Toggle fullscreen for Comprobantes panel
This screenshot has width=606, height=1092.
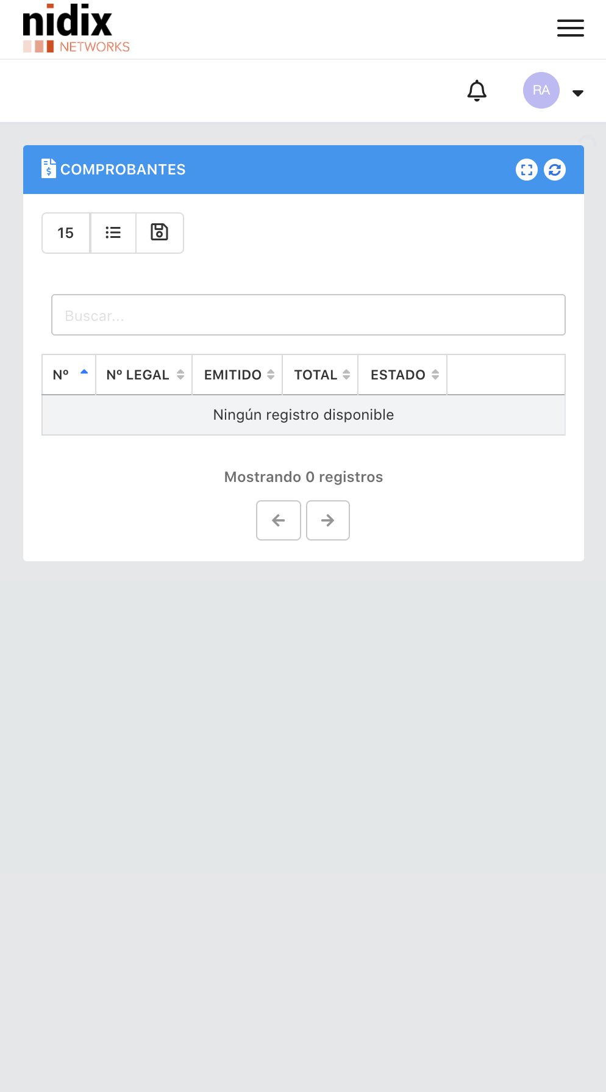527,170
